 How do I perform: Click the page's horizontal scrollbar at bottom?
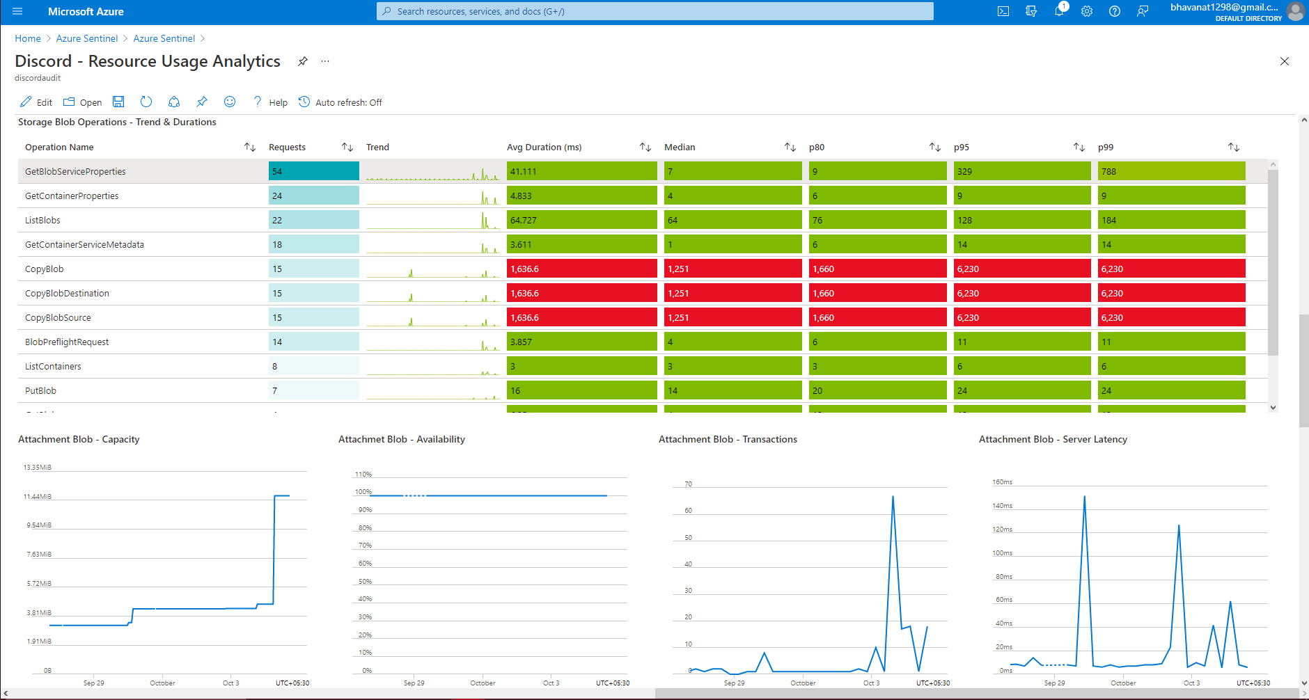click(976, 694)
